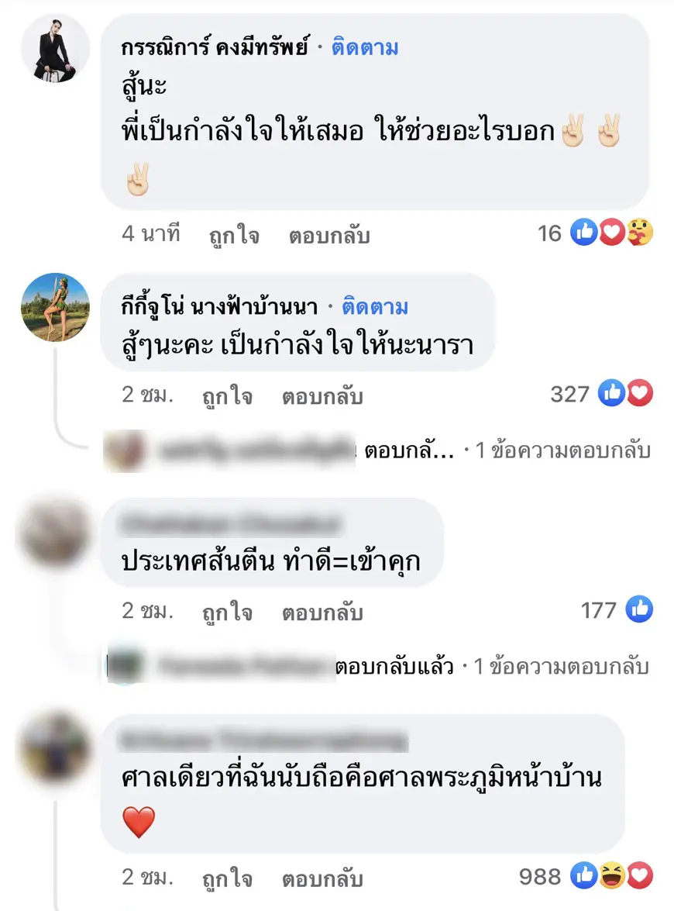Follow กรรณิการ์ คงมีทรัพย์ via ติดตาม link
674x911 pixels.
click(365, 47)
